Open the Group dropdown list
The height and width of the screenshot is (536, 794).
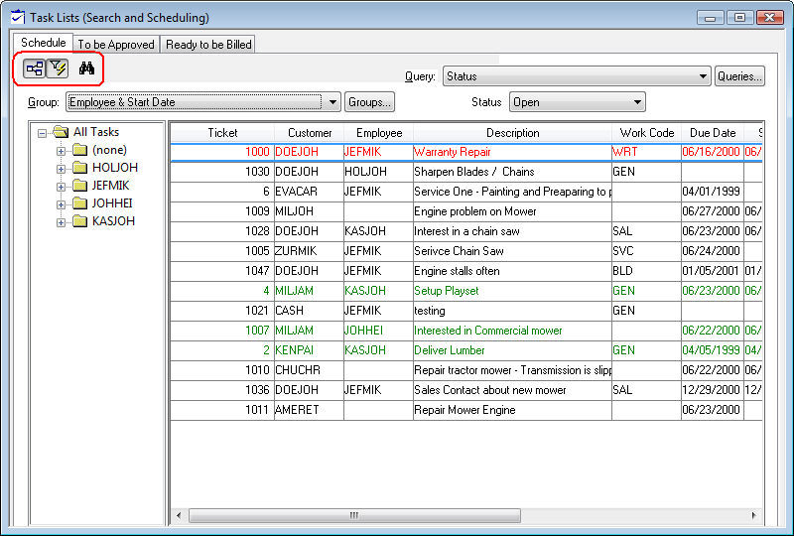tap(331, 102)
